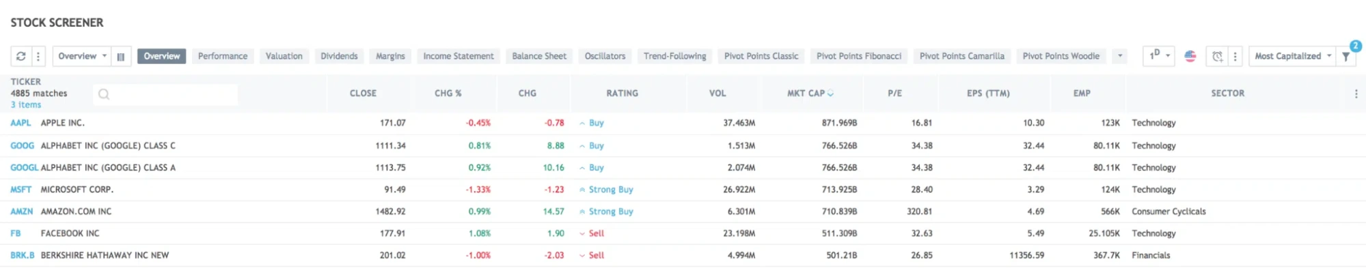Click Berkshire's EPS value 11356.59

tap(1027, 256)
